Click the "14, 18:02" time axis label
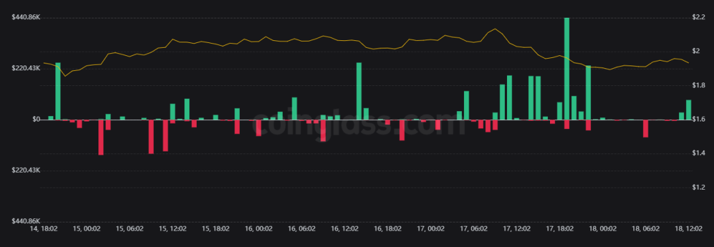This screenshot has height=247, width=714. tap(43, 229)
